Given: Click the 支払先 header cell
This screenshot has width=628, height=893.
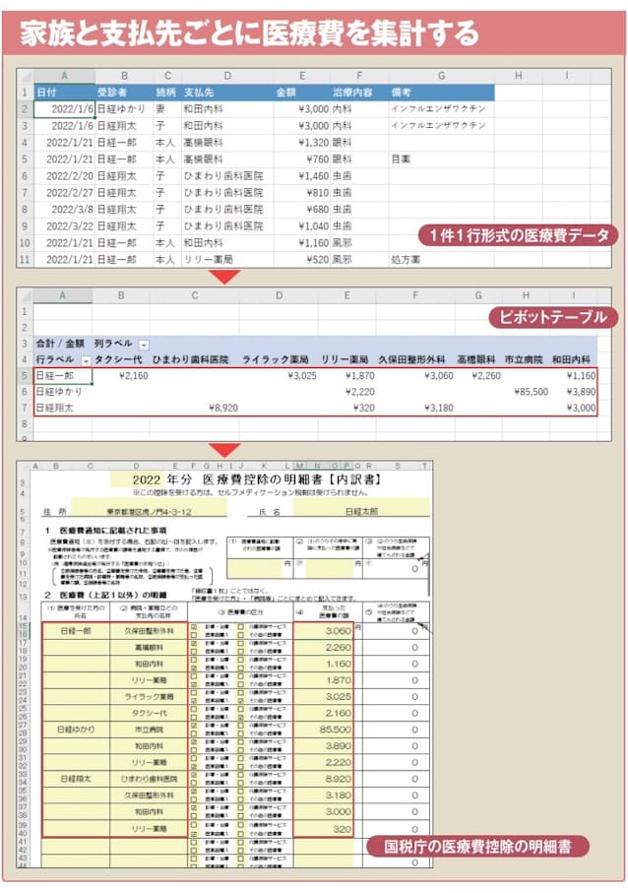Looking at the screenshot, I should click(x=227, y=93).
